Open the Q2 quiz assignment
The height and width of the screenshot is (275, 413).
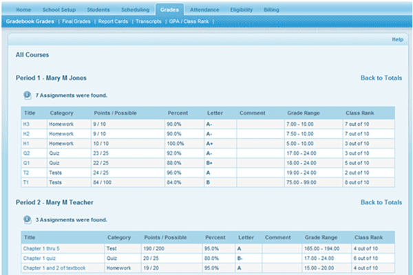[26, 153]
